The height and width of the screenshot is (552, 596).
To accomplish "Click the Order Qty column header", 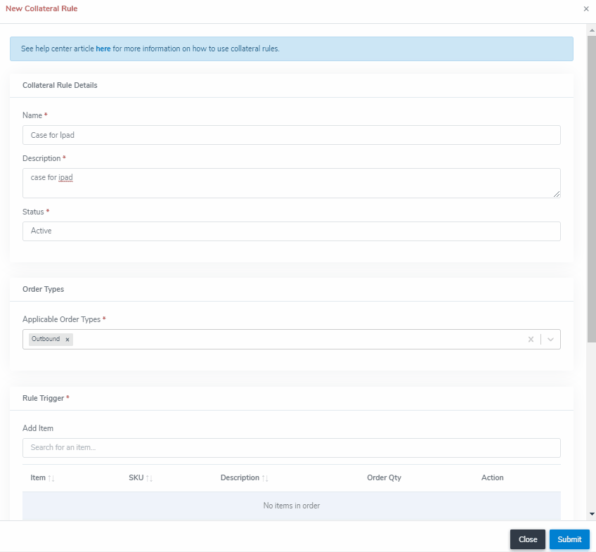I will tap(384, 478).
